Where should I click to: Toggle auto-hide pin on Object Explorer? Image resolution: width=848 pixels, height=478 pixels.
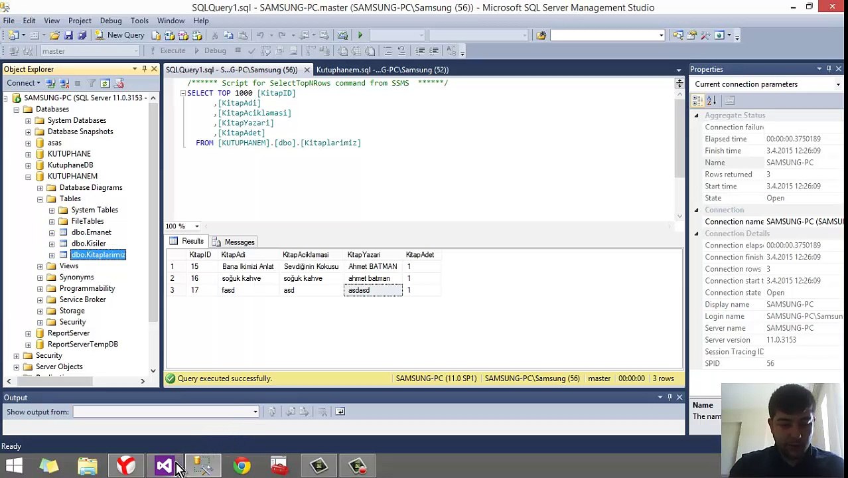click(x=144, y=69)
